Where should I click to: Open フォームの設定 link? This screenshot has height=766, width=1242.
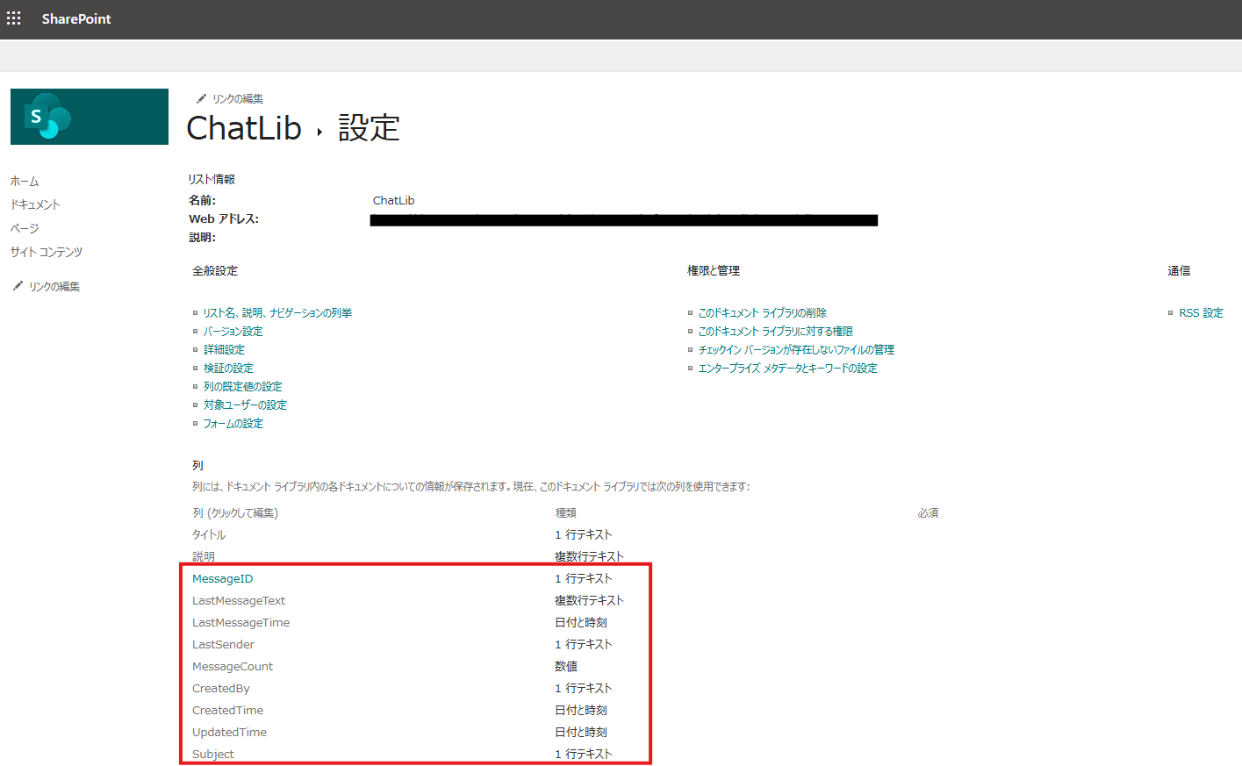point(233,424)
